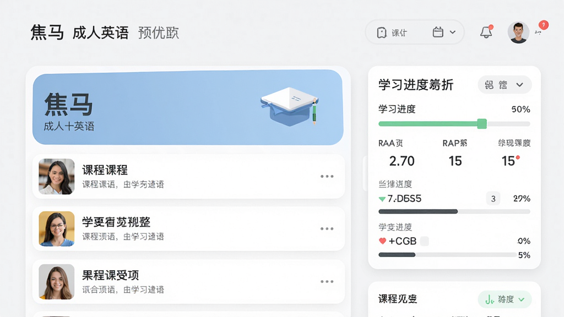The image size is (564, 317).
Task: Click the course bookmark icon in top bar
Action: tap(382, 32)
